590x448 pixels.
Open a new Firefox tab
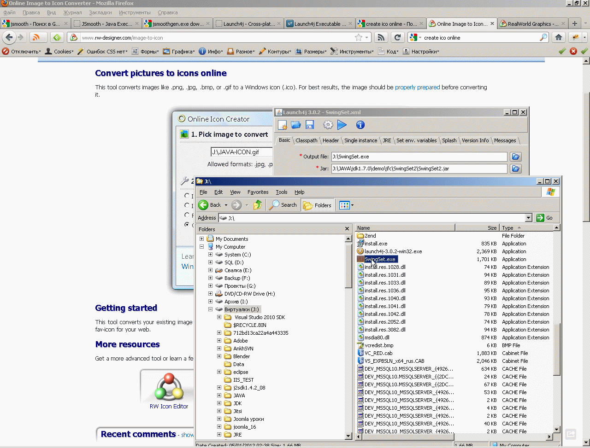tap(575, 23)
